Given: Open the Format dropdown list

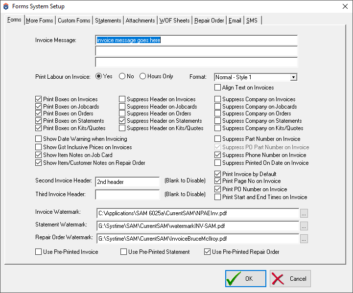Looking at the screenshot, I should tap(293, 77).
